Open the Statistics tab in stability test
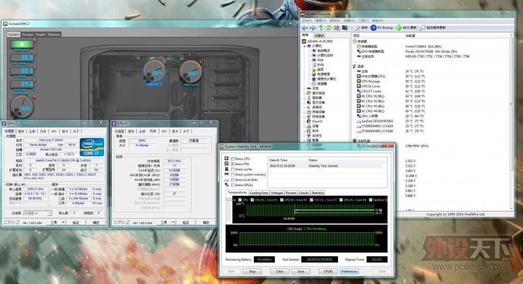The image size is (523, 284). point(318,193)
